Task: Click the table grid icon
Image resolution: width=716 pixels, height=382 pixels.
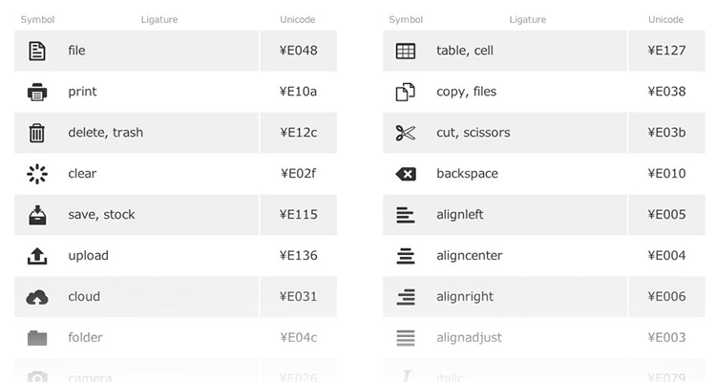Action: (406, 51)
